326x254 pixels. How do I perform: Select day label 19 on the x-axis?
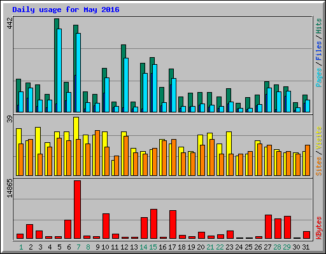tap(191, 247)
